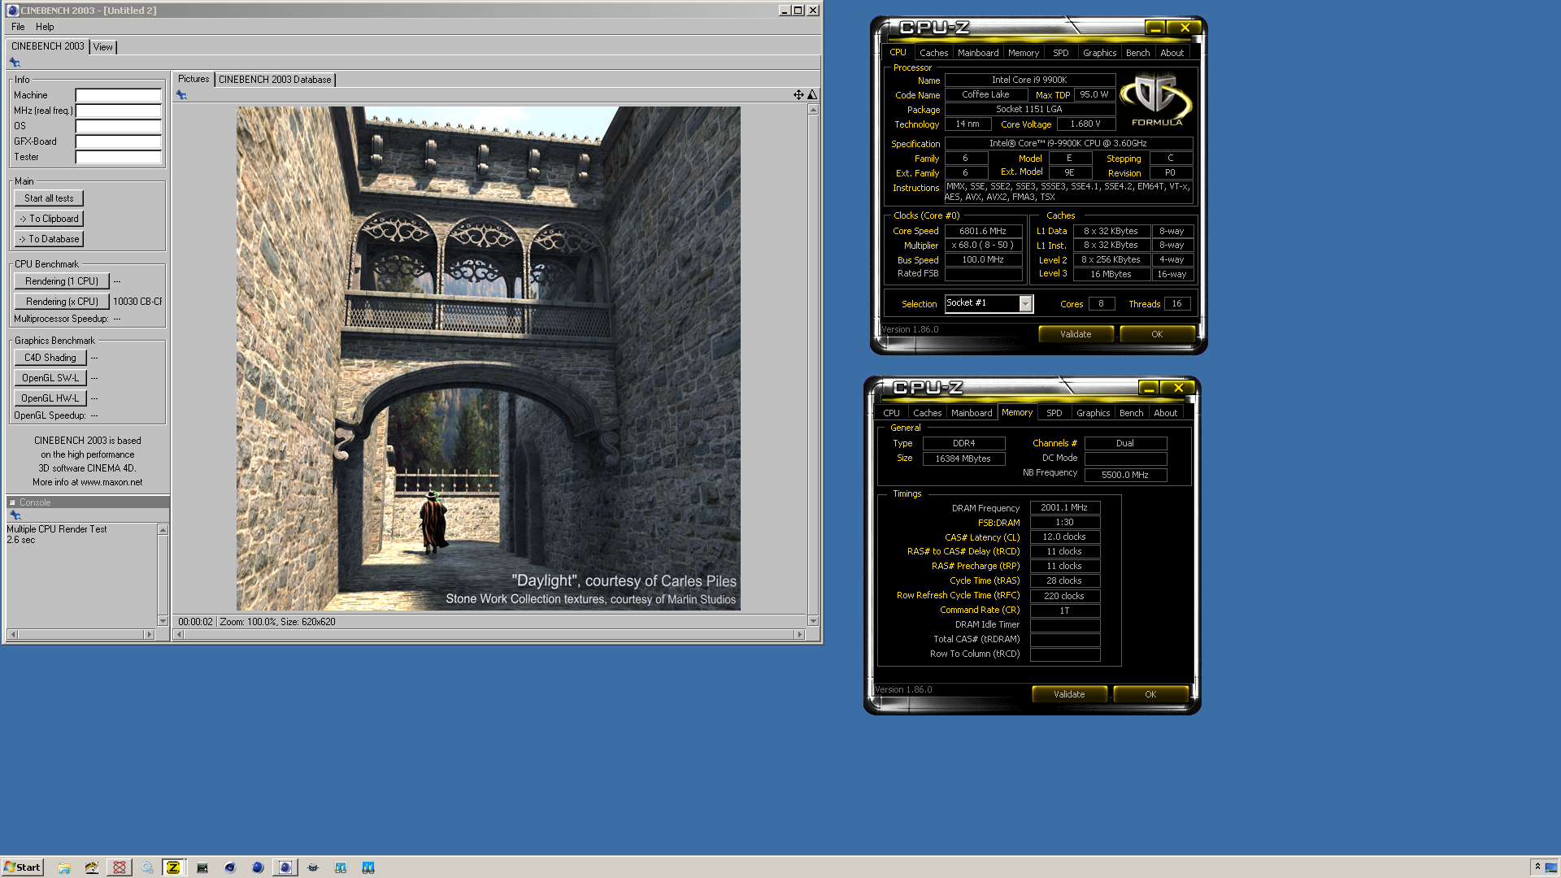Screen dimensions: 1561x878
Task: Open SPD tab in lower CPU-Z window
Action: click(x=1054, y=413)
